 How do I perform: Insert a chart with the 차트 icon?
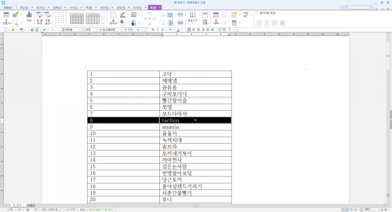29,17
